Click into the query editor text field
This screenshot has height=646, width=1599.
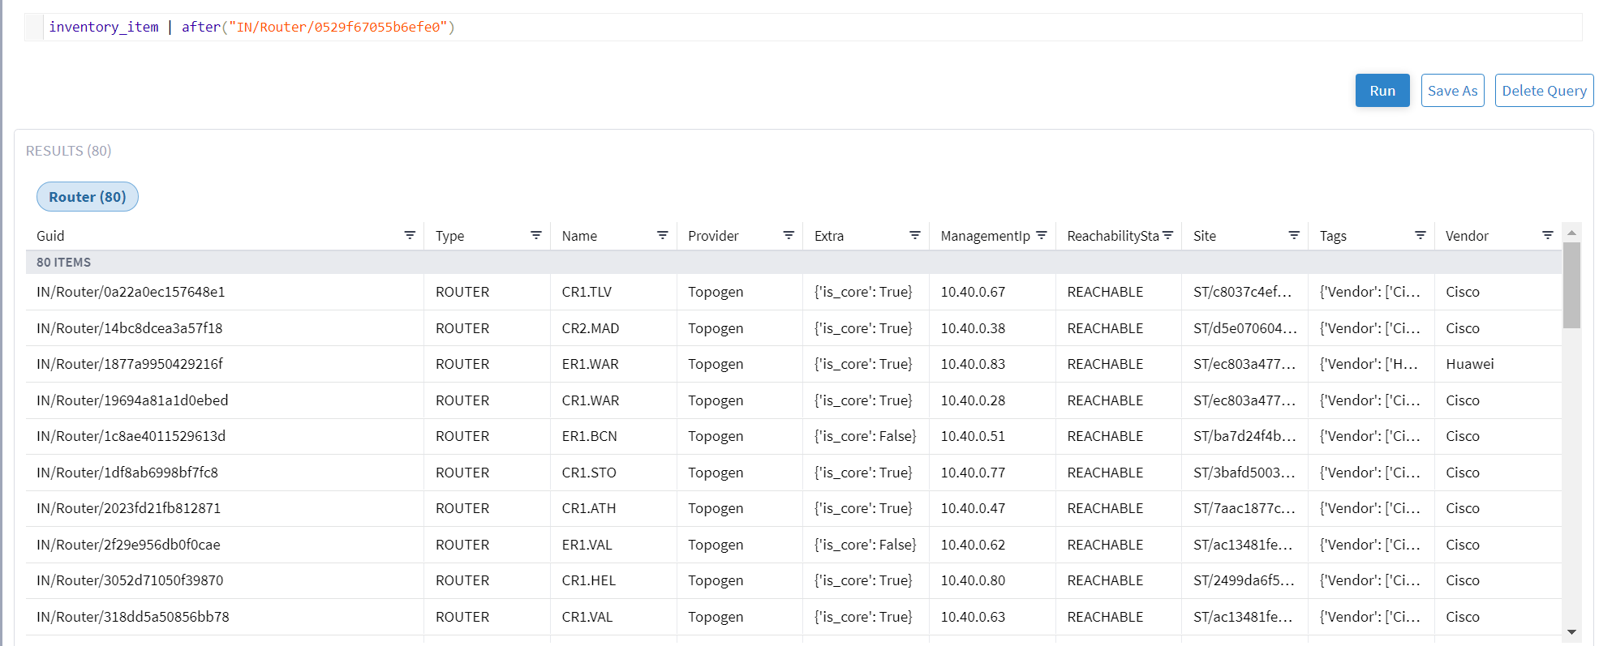click(x=811, y=27)
